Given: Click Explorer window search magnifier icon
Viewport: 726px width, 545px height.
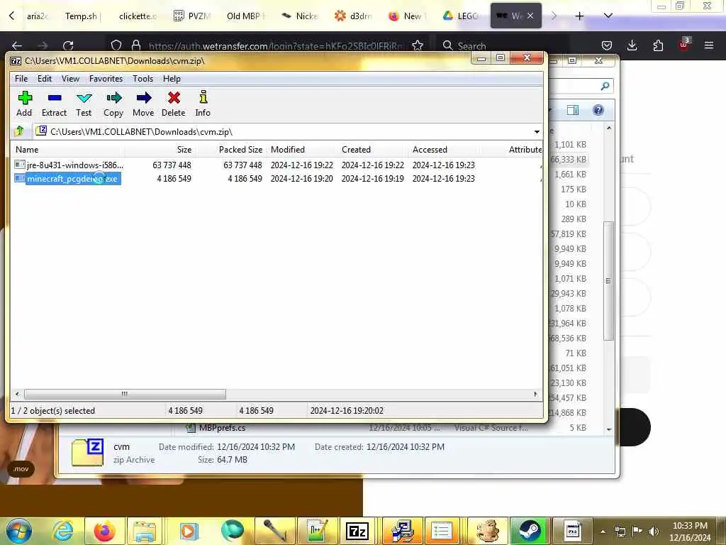Looking at the screenshot, I should 605,86.
